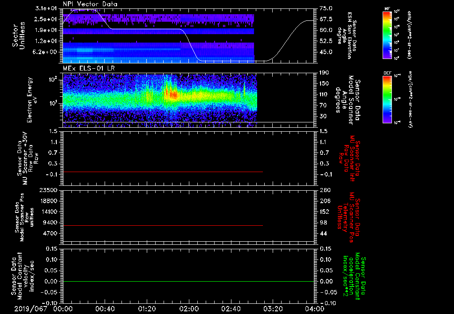Click the "75.0" elevation tick label

pyautogui.click(x=326, y=8)
